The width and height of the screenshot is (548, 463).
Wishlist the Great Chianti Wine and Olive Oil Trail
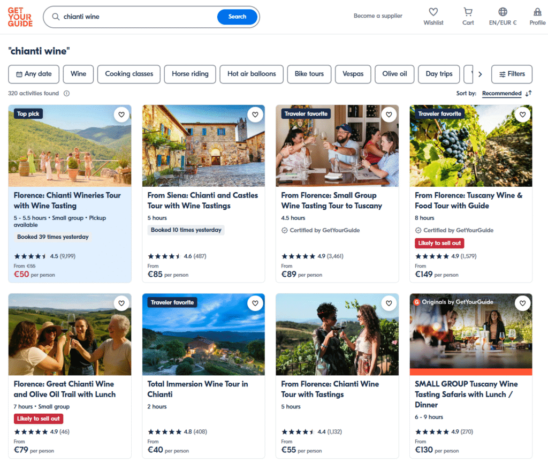click(121, 303)
